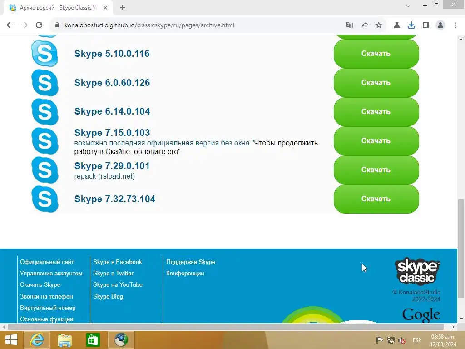Open the Skype в Facebook link

coord(118,262)
